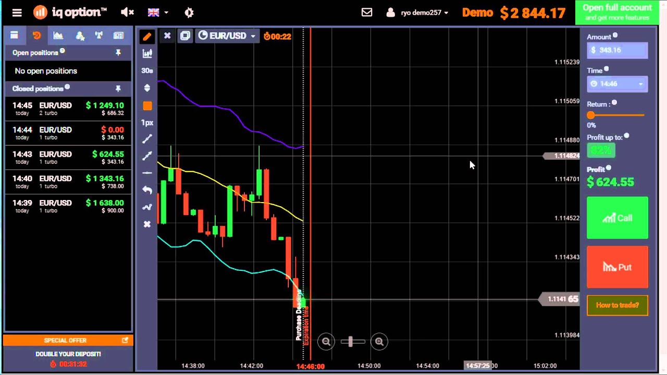Open the Special Offer banner
The width and height of the screenshot is (667, 375).
[x=68, y=340]
